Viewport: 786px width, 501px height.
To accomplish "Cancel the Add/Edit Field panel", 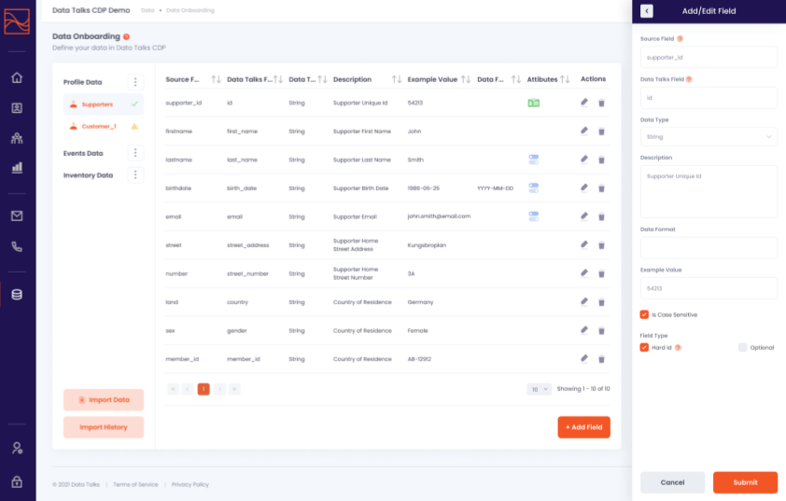I will point(672,482).
